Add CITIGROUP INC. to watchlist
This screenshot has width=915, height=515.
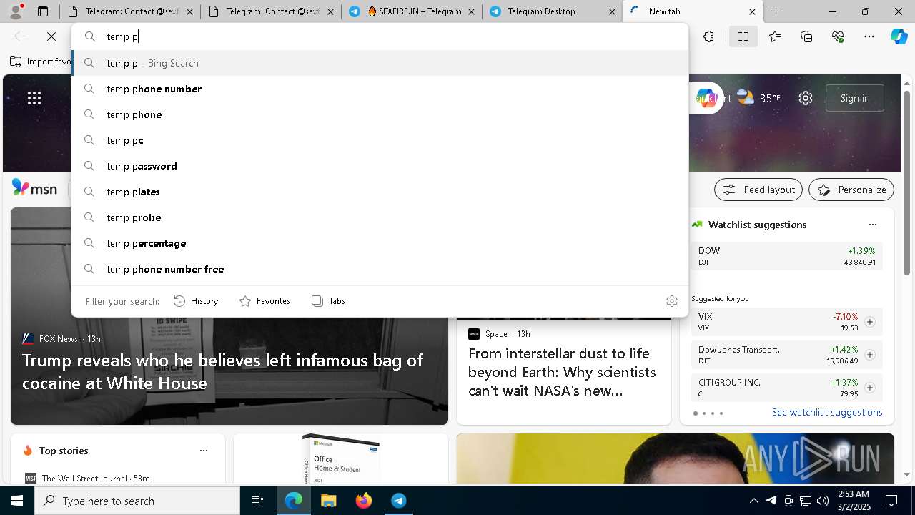pos(869,388)
